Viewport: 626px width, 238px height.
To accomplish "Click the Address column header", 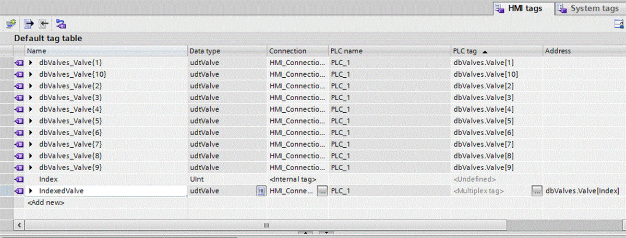I will tap(584, 51).
